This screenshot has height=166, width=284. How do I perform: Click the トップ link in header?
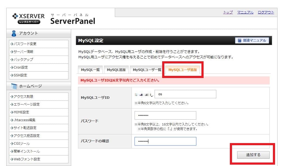228,12
